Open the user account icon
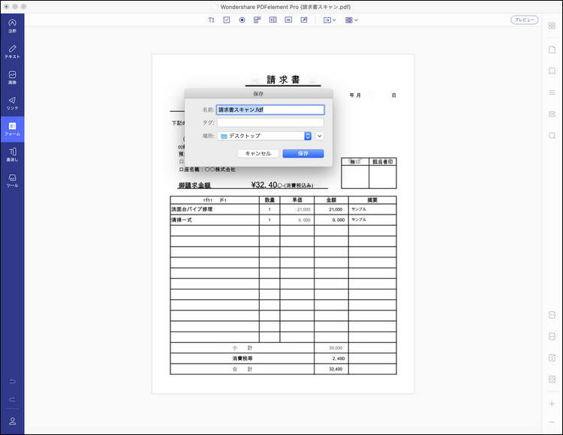Viewport: 563px width, 435px height. click(x=12, y=421)
